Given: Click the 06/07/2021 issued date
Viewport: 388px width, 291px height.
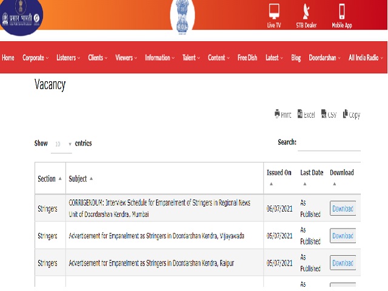Looking at the screenshot, I should tap(279, 209).
